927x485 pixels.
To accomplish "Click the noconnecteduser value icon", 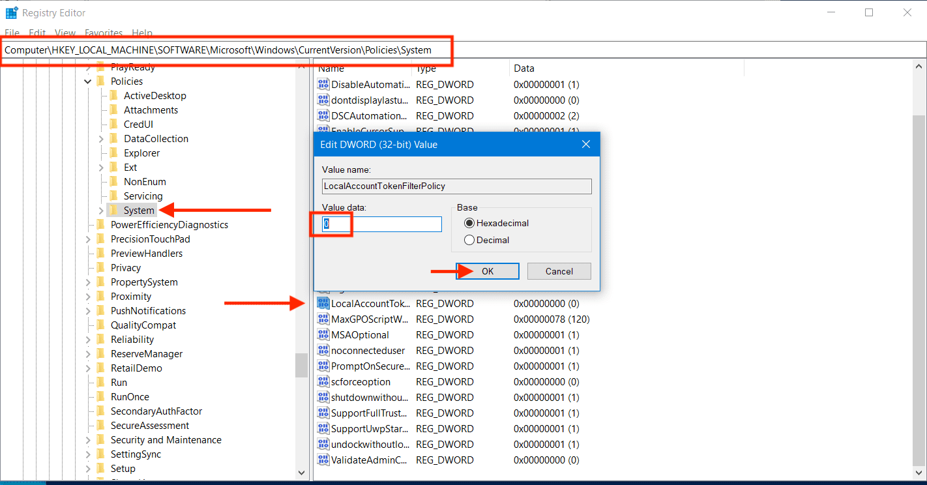I will (323, 350).
